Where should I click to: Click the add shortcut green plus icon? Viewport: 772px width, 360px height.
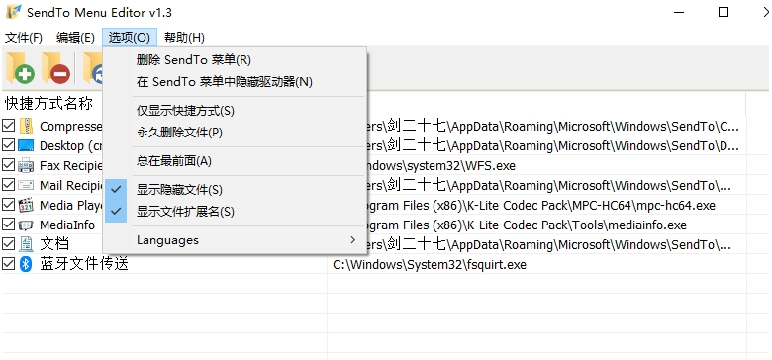tap(20, 68)
